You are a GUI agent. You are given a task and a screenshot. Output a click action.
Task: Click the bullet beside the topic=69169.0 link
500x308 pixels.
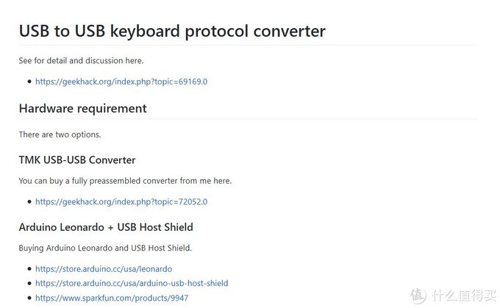(29, 82)
